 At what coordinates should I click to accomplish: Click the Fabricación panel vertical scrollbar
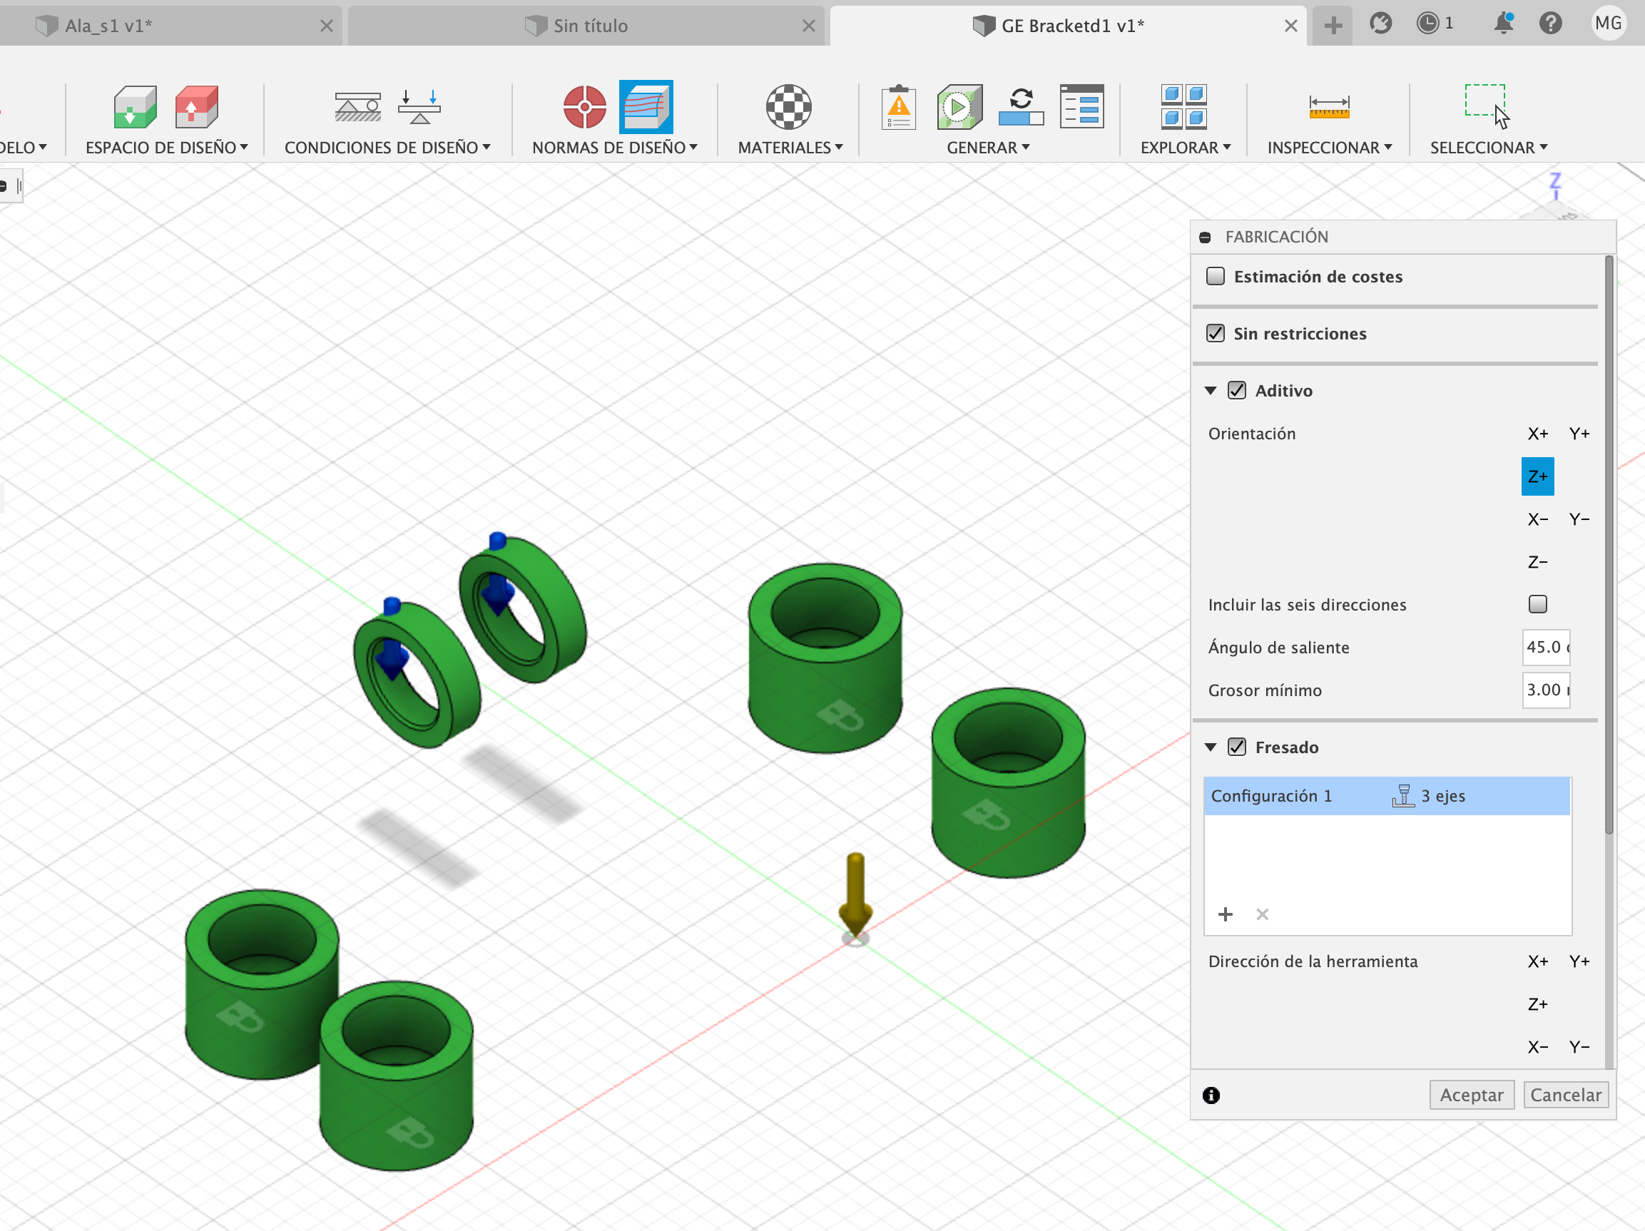point(1609,546)
